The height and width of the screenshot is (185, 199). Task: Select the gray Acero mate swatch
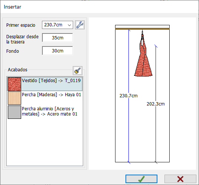tap(14, 112)
